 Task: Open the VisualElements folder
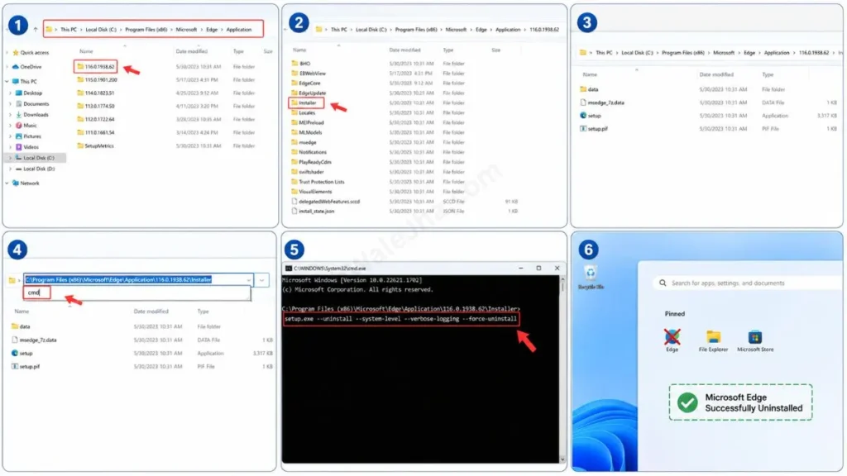[312, 192]
